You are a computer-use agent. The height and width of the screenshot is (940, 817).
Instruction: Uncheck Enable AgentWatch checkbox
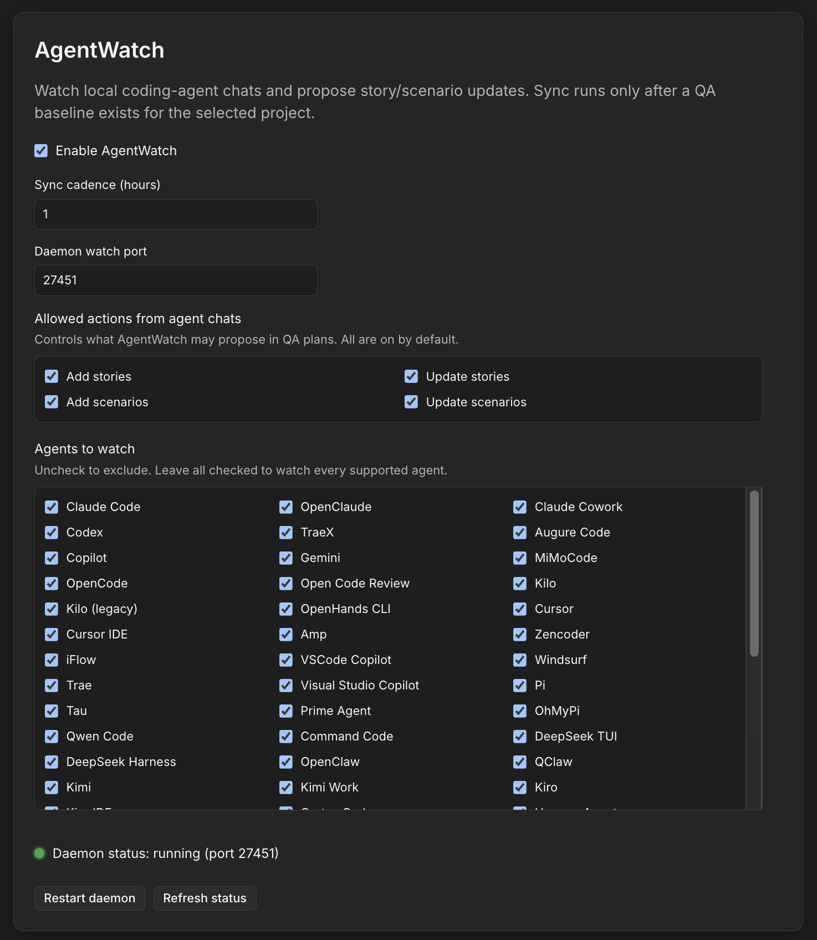(x=41, y=151)
